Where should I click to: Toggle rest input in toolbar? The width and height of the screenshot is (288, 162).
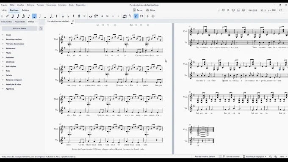(57, 16)
